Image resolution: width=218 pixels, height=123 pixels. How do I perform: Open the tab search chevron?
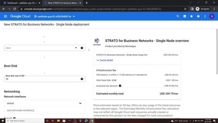tap(191, 2)
